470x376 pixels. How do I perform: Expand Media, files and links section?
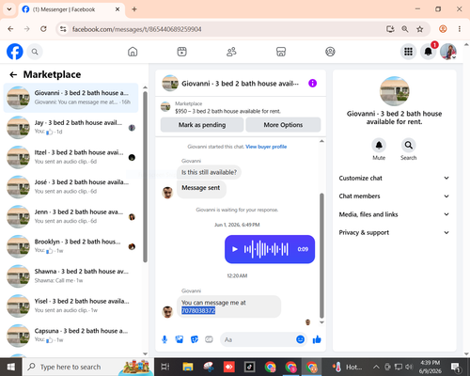[x=394, y=214]
